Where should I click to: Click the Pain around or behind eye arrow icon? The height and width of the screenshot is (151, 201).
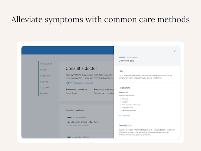[120, 105]
